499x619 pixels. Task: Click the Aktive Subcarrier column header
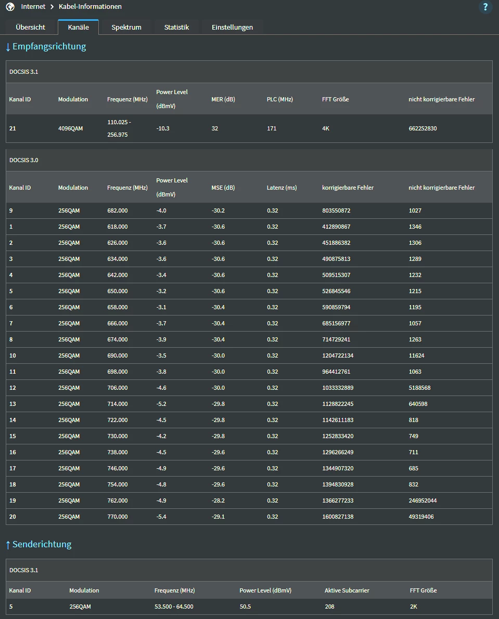point(347,590)
